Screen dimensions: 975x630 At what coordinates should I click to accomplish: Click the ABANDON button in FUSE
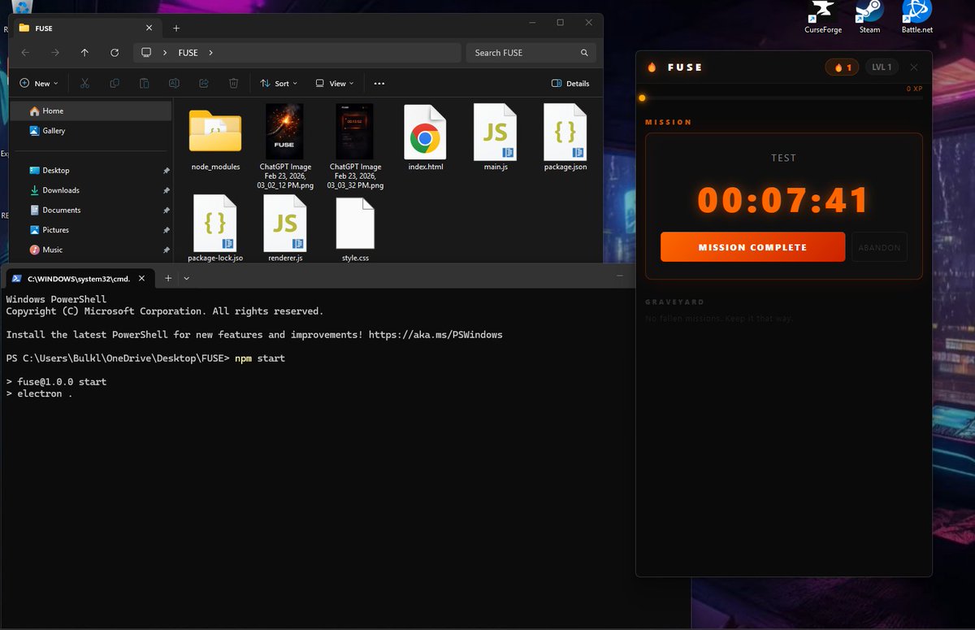point(879,247)
